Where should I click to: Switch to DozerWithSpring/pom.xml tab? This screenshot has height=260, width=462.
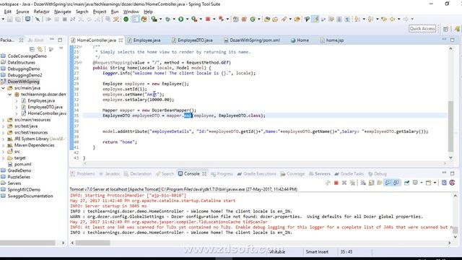[252, 40]
